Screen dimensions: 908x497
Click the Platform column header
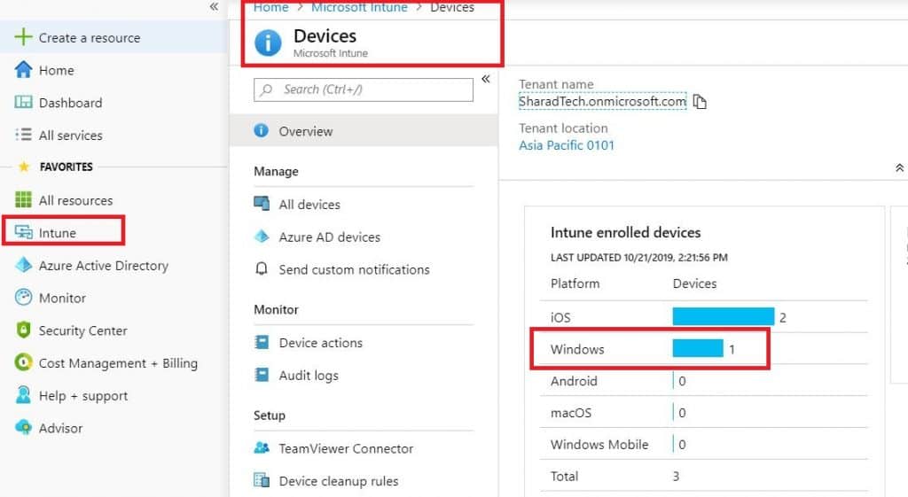point(575,283)
